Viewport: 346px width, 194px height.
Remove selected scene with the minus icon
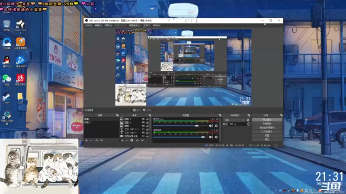91,141
